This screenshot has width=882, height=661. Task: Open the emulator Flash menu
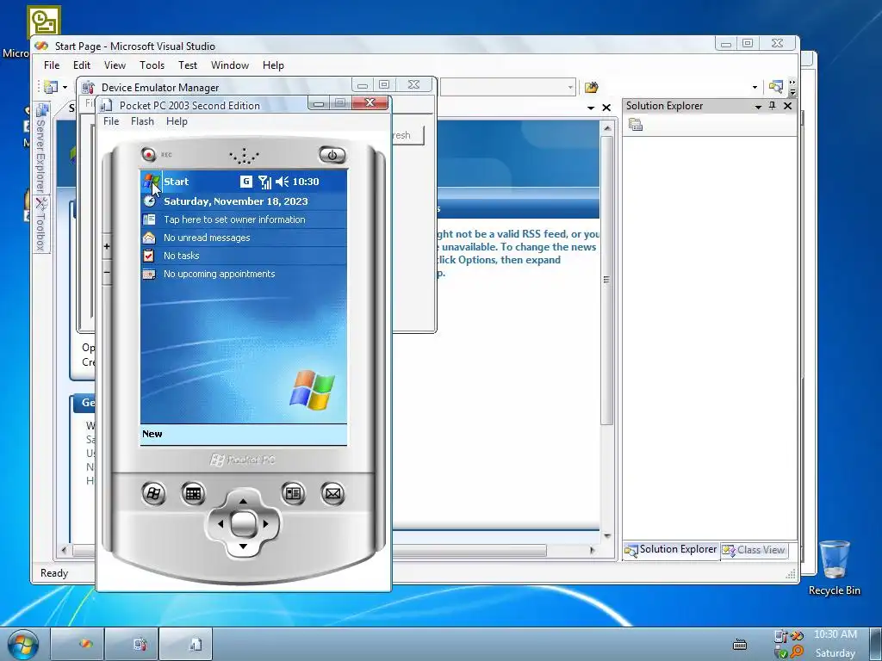pyautogui.click(x=142, y=121)
